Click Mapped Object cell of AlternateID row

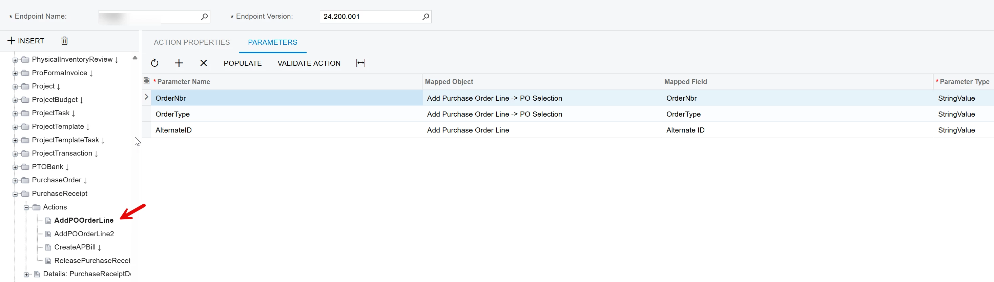(542, 130)
